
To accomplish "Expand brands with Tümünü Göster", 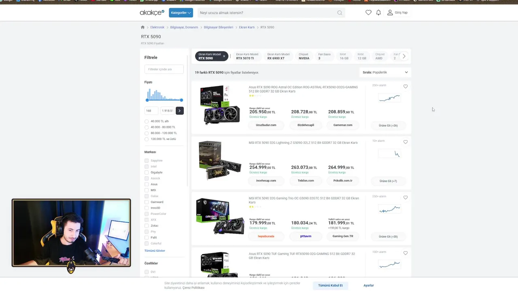I will [x=155, y=251].
